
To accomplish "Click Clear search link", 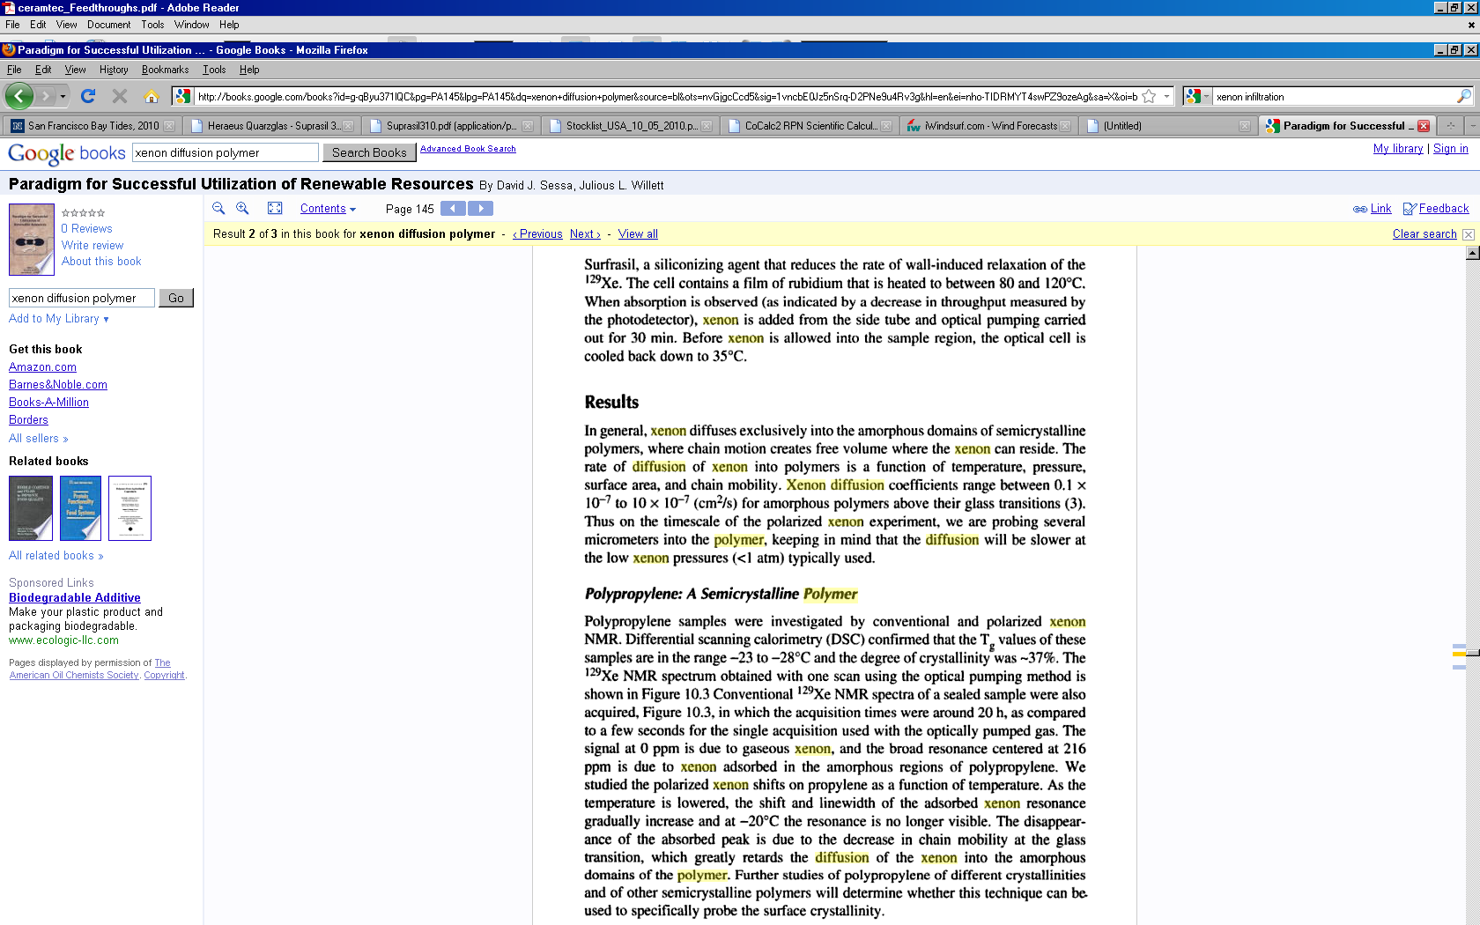I will coord(1424,234).
